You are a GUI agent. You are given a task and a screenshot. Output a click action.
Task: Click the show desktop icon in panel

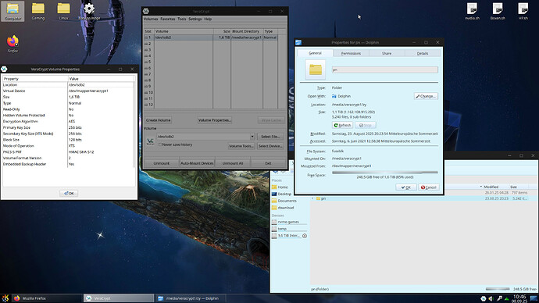pos(534,298)
